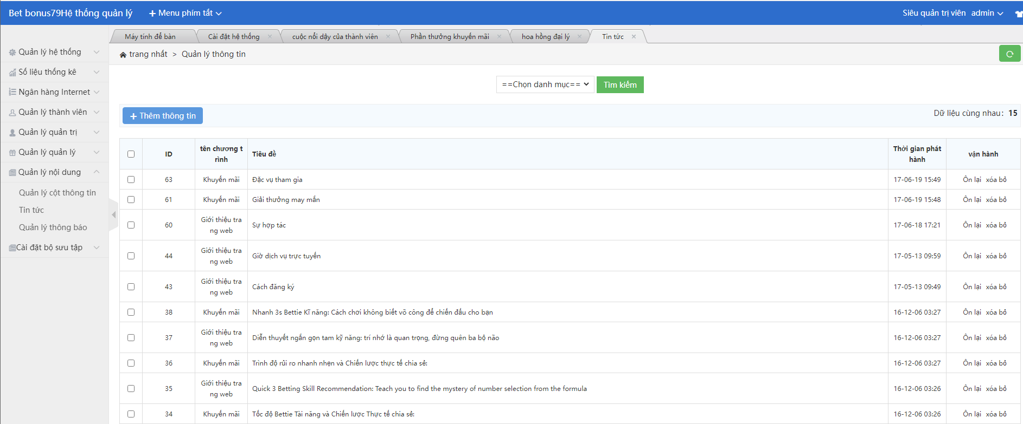Select the checkbox for row ID 44
The image size is (1023, 424).
point(131,256)
